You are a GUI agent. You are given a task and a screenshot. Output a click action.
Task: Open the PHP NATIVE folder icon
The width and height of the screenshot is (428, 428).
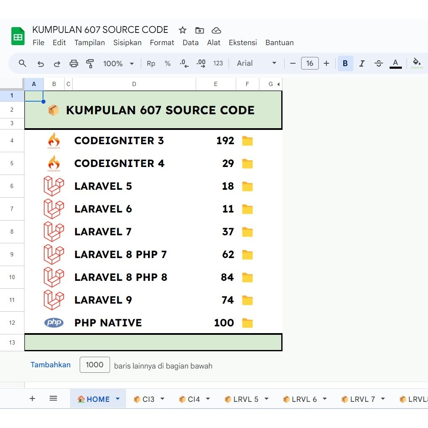coord(247,323)
